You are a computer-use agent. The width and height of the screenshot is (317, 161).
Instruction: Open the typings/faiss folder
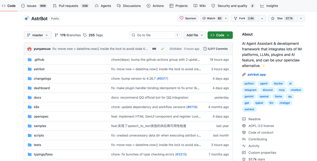(43, 154)
